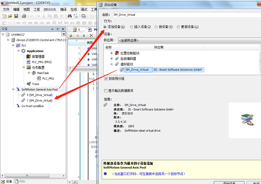Select 更新设备(U) radio button
The image size is (261, 184).
coord(178,27)
